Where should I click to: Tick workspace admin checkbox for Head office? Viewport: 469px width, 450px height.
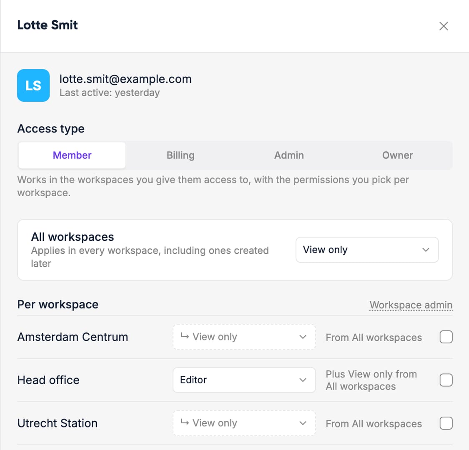pyautogui.click(x=446, y=380)
